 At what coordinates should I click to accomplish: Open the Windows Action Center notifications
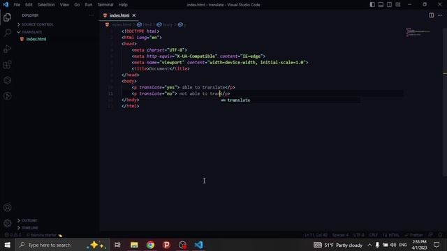coord(437,245)
